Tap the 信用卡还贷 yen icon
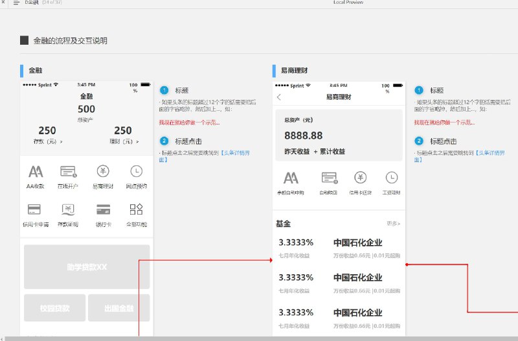This screenshot has height=341, width=518. click(x=361, y=178)
